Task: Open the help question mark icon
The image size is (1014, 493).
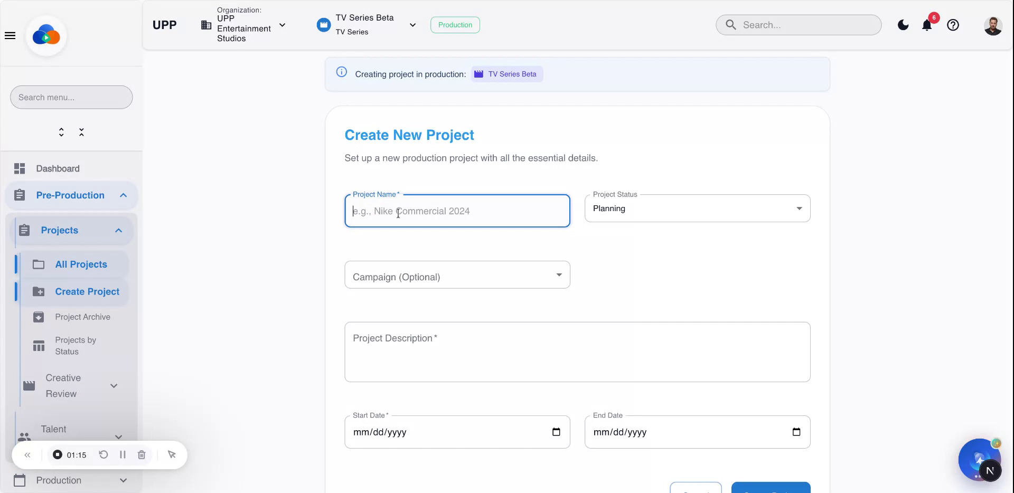Action: pyautogui.click(x=953, y=25)
